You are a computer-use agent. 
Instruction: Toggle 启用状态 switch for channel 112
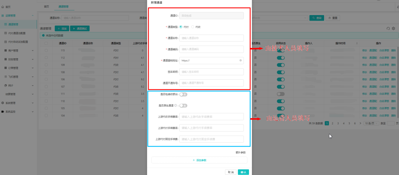(x=280, y=58)
